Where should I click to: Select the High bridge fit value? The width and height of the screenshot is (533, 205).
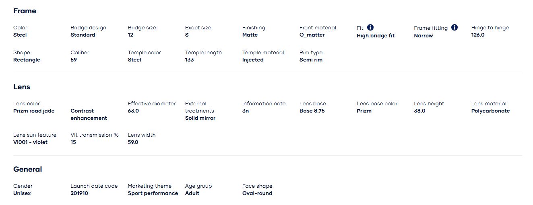click(375, 36)
